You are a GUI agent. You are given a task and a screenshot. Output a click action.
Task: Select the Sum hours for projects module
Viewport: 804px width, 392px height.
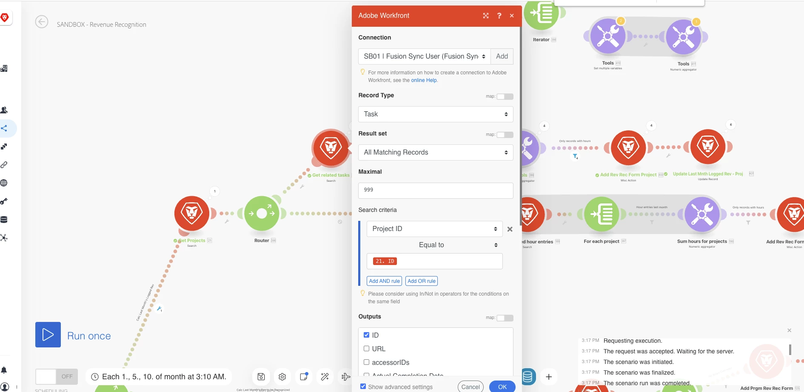click(x=702, y=214)
